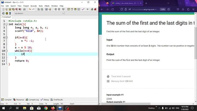The width and height of the screenshot is (197, 111).
Task: Reload the eolymp page in Firefox
Action: (113, 9)
